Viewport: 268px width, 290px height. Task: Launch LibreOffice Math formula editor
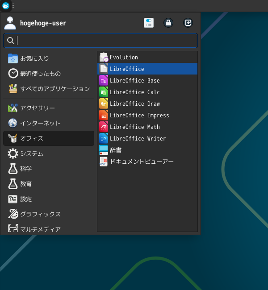pos(134,127)
